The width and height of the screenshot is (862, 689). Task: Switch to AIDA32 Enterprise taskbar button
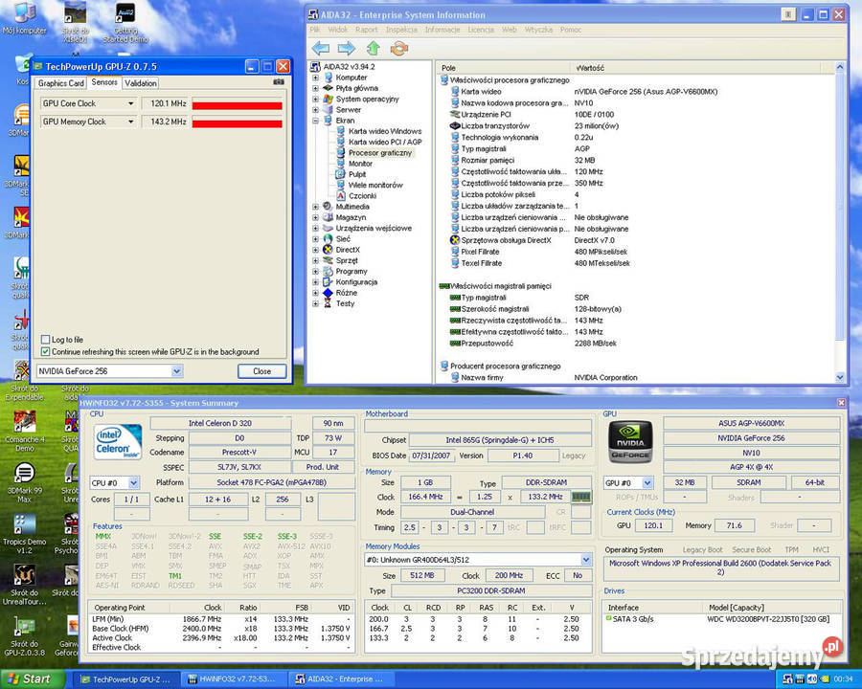click(341, 679)
